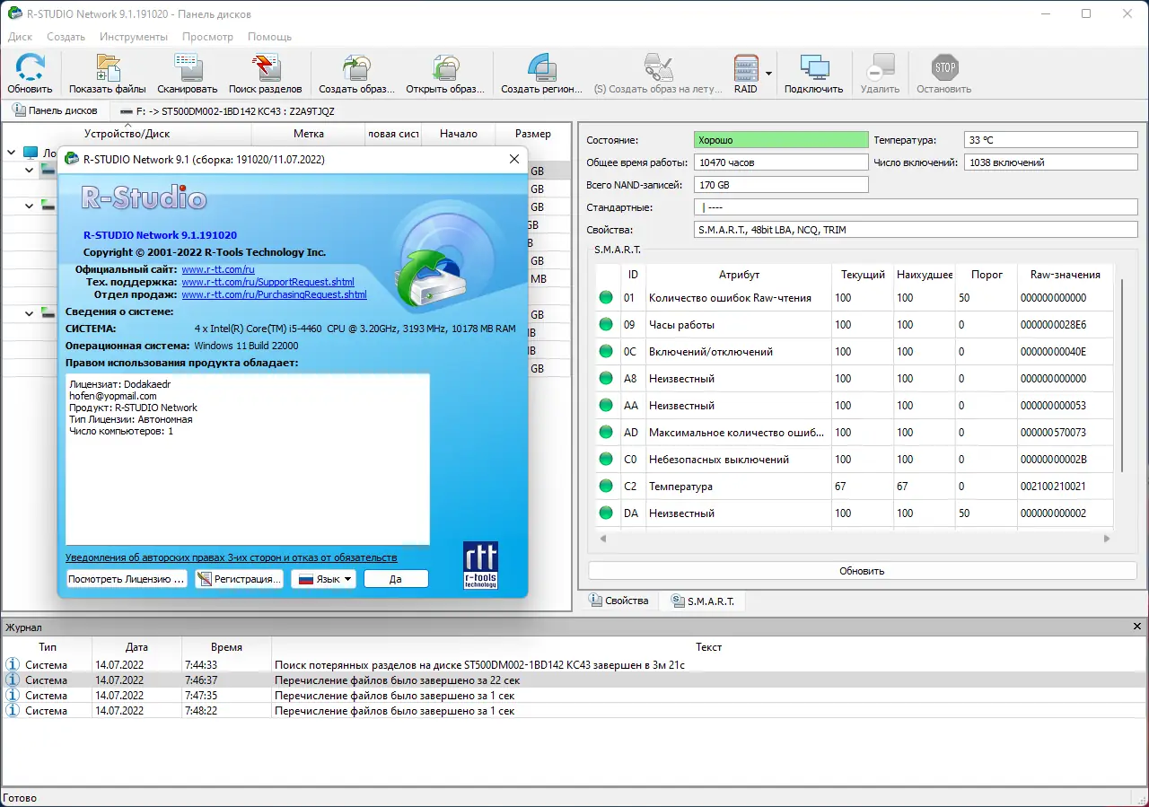Open third-party copyright notices link

pos(232,557)
